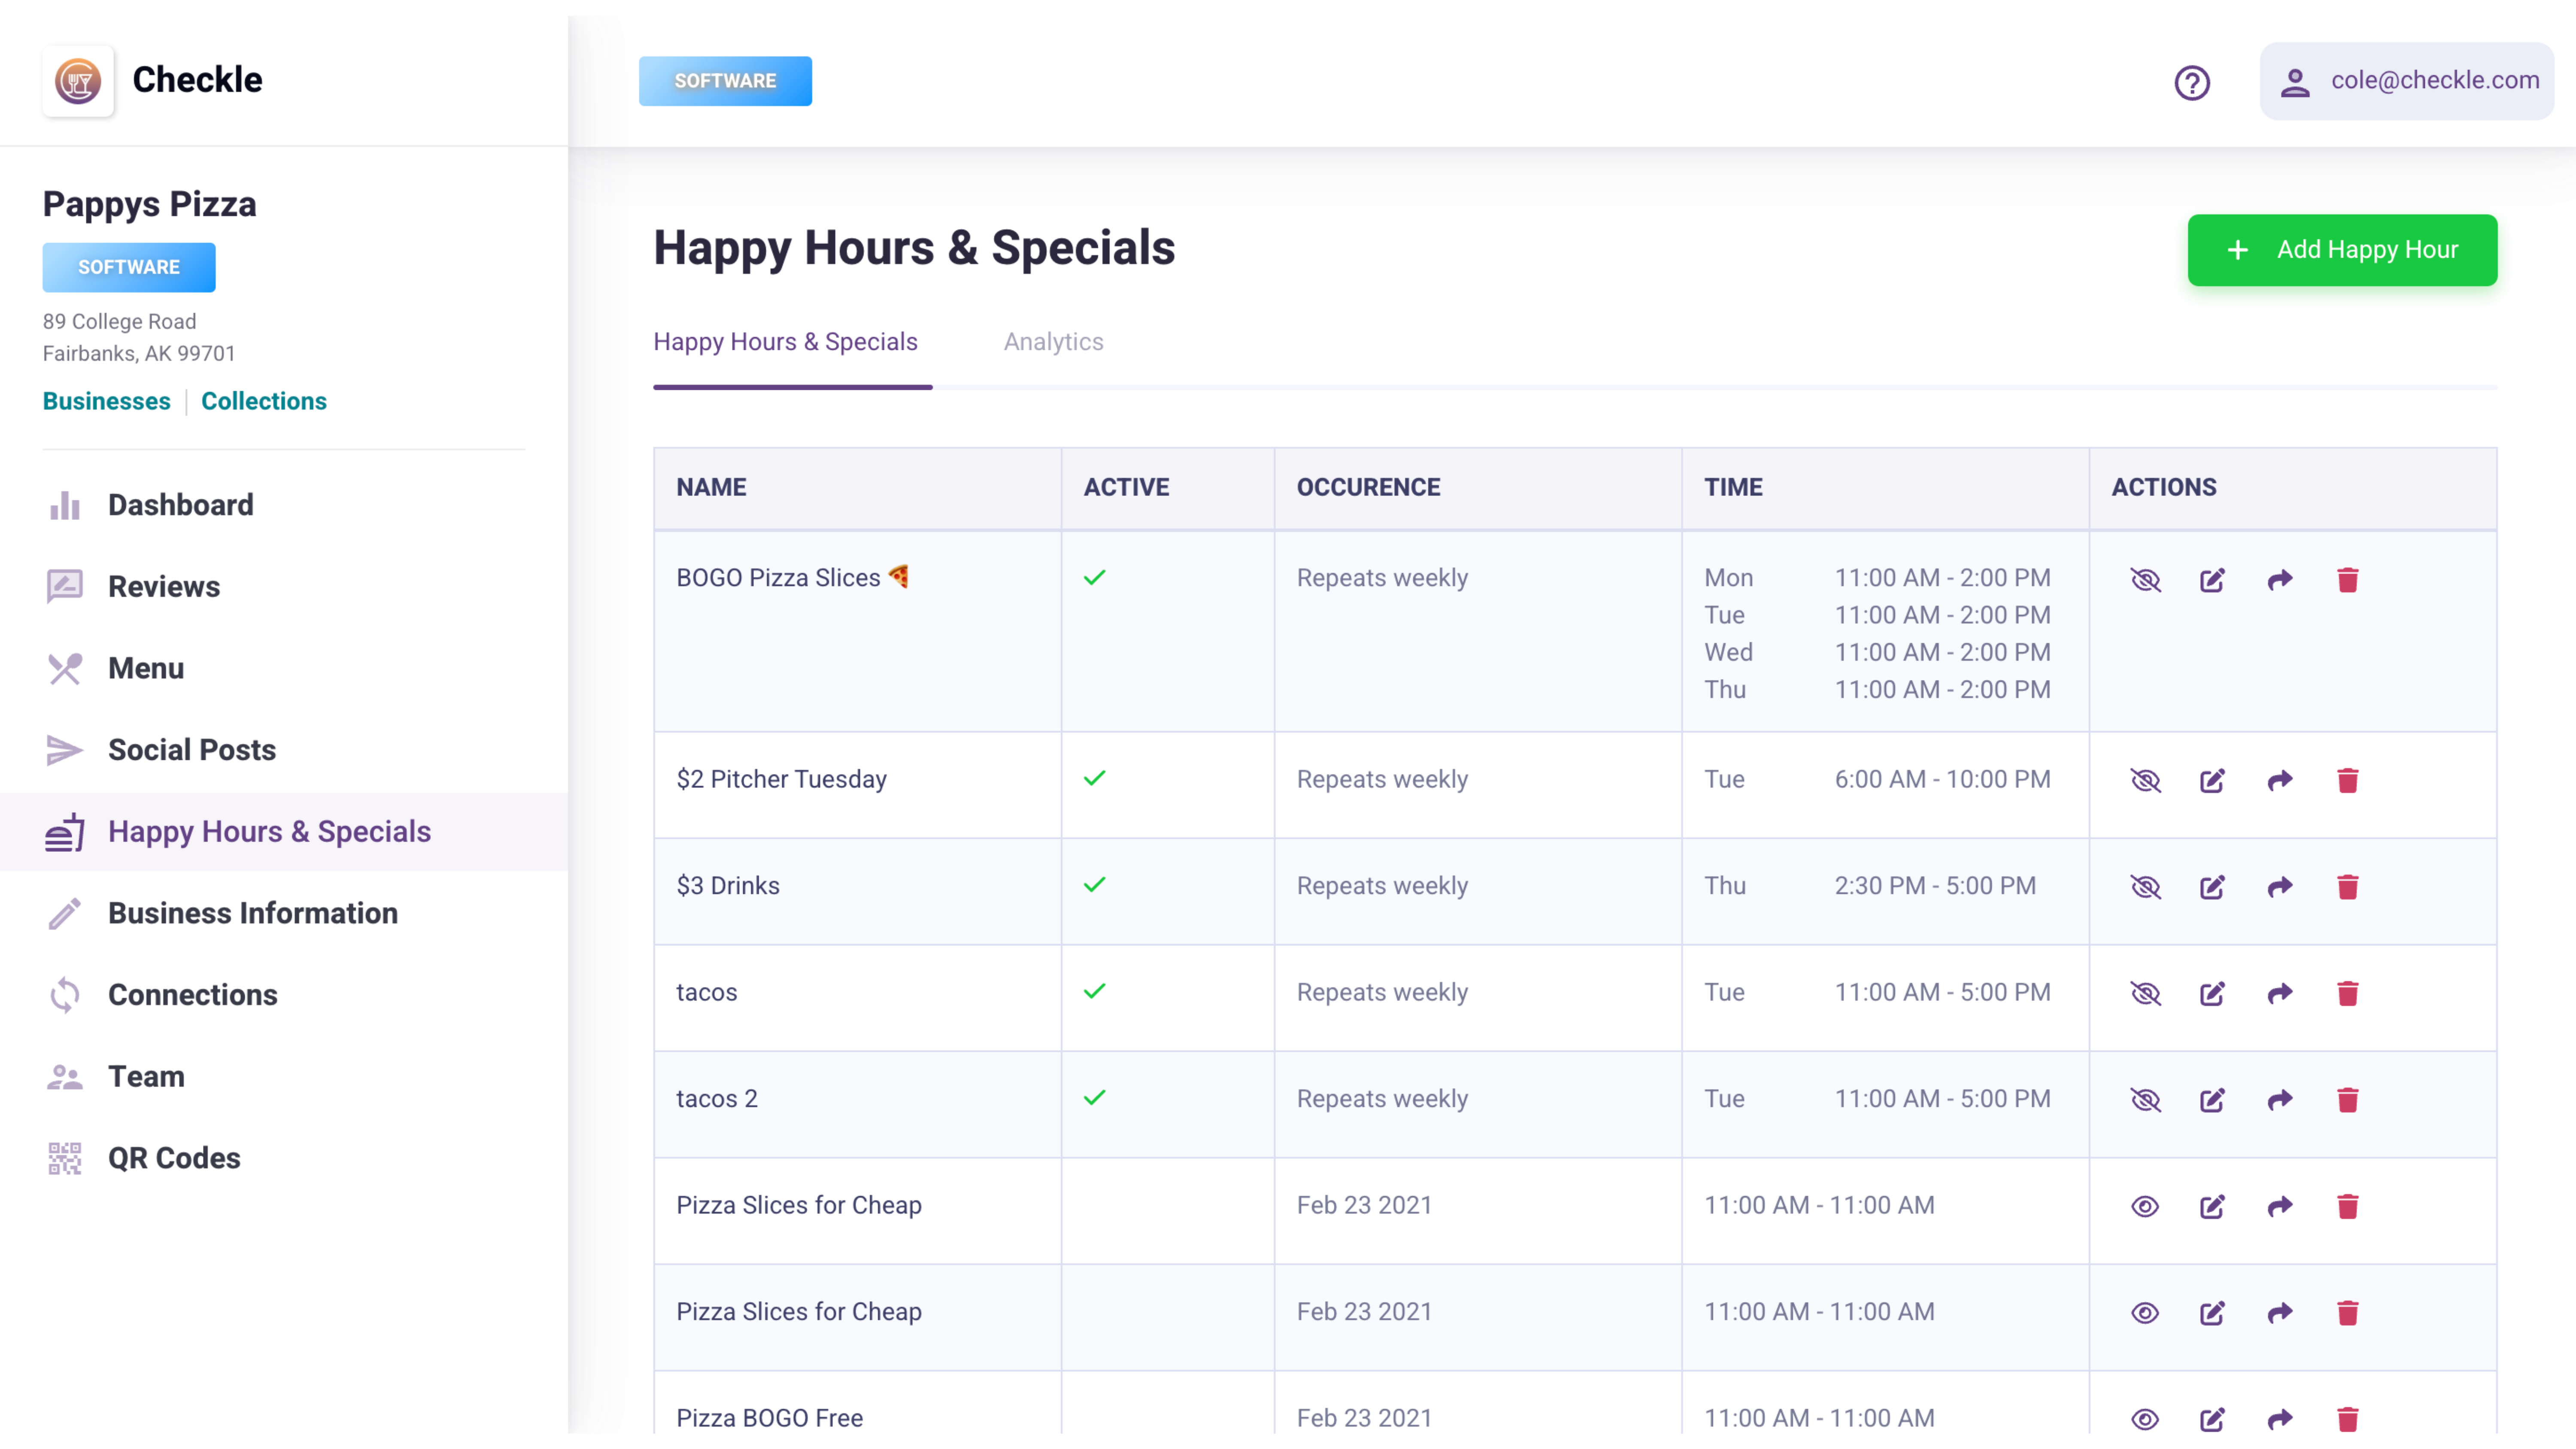
Task: Open the Menu sidebar item
Action: 284,668
